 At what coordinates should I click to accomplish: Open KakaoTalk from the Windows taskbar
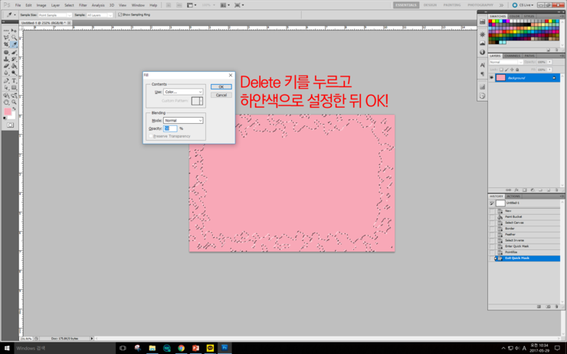point(210,348)
